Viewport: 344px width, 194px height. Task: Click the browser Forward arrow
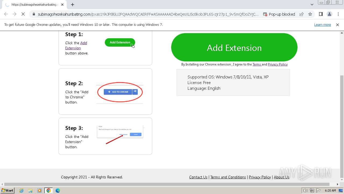[15, 14]
